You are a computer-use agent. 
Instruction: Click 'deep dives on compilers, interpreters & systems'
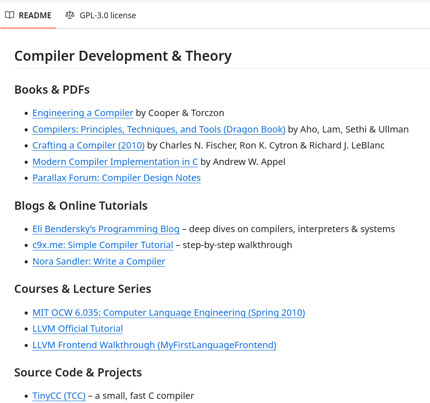point(292,229)
